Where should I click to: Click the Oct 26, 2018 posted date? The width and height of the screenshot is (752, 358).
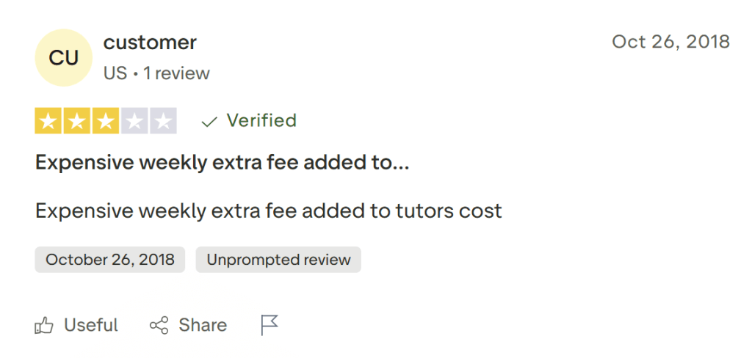pos(670,42)
